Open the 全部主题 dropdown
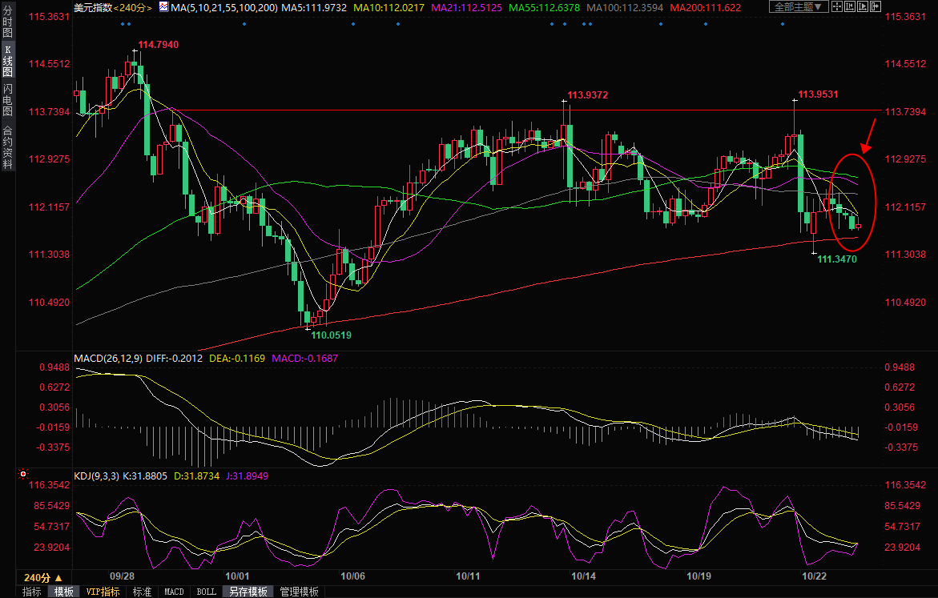The width and height of the screenshot is (938, 598). click(799, 7)
